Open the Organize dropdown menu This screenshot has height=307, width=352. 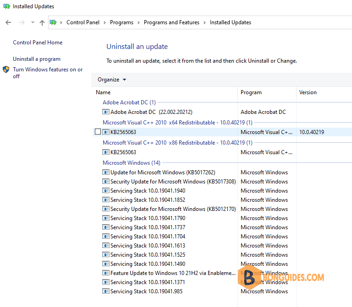coord(112,80)
